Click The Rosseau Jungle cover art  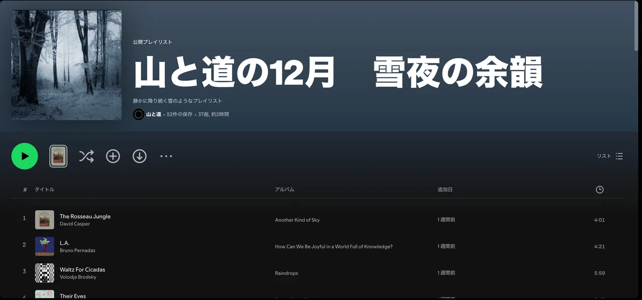pos(44,220)
